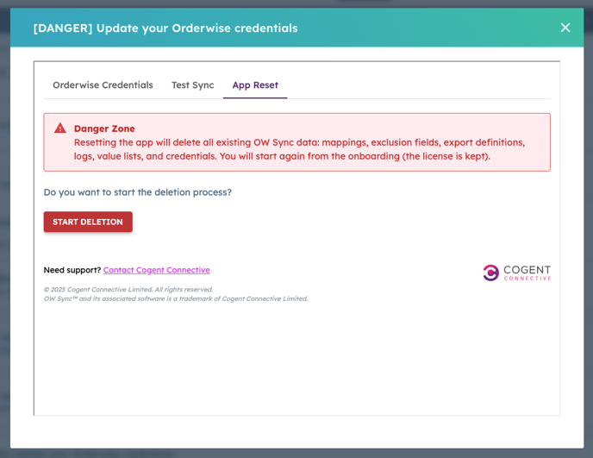
Task: Click the 'Resetting the app will delete' warning sentence
Action: point(300,149)
